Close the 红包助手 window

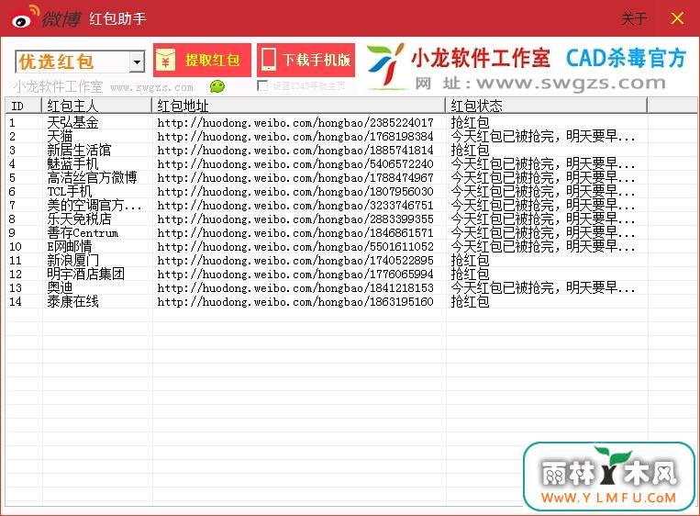tap(677, 18)
